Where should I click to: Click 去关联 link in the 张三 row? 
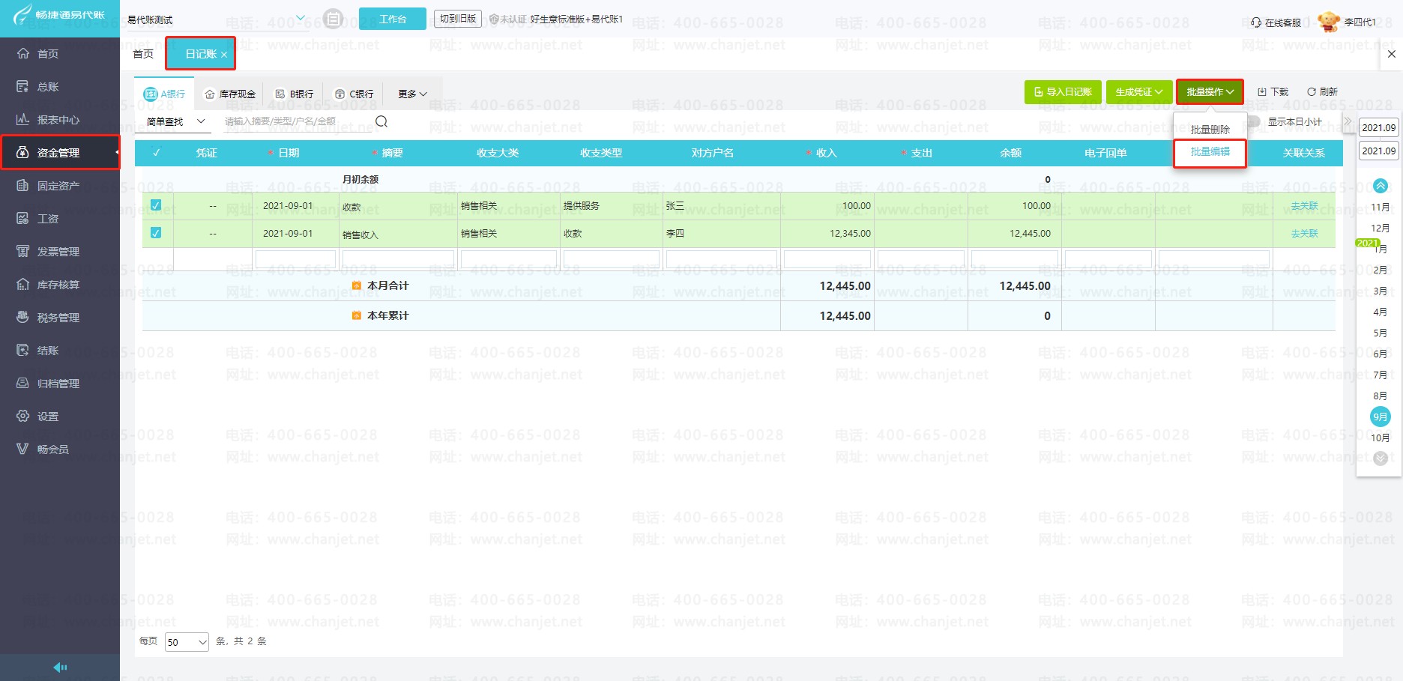coord(1304,206)
